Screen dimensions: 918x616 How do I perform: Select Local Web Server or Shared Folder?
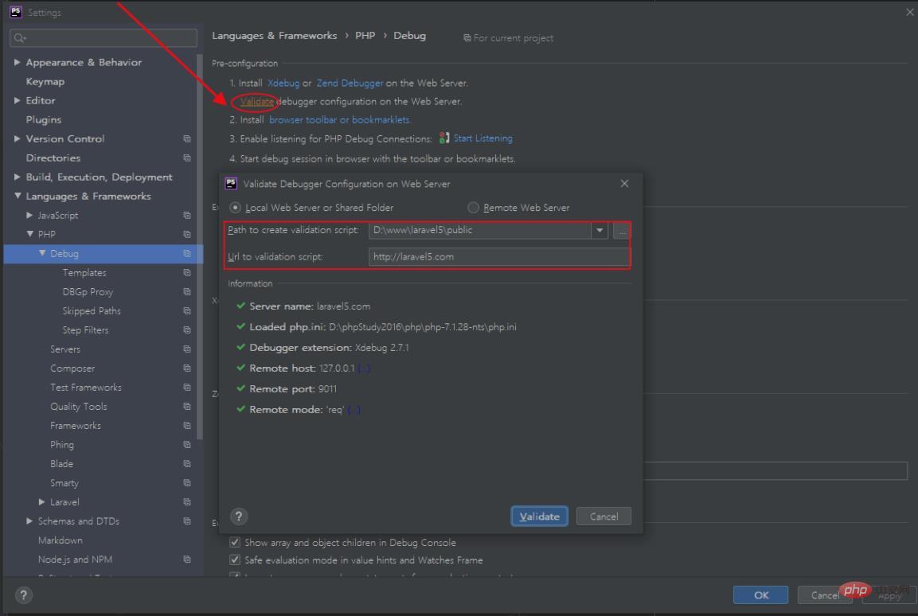[x=236, y=208]
